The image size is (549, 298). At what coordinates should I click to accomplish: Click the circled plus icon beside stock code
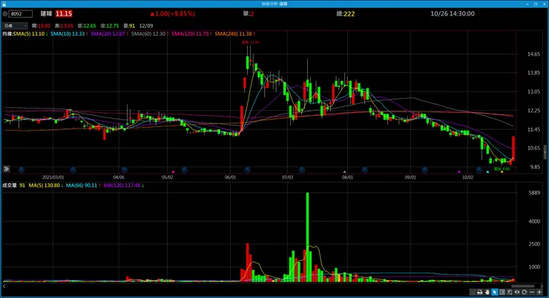5,13
